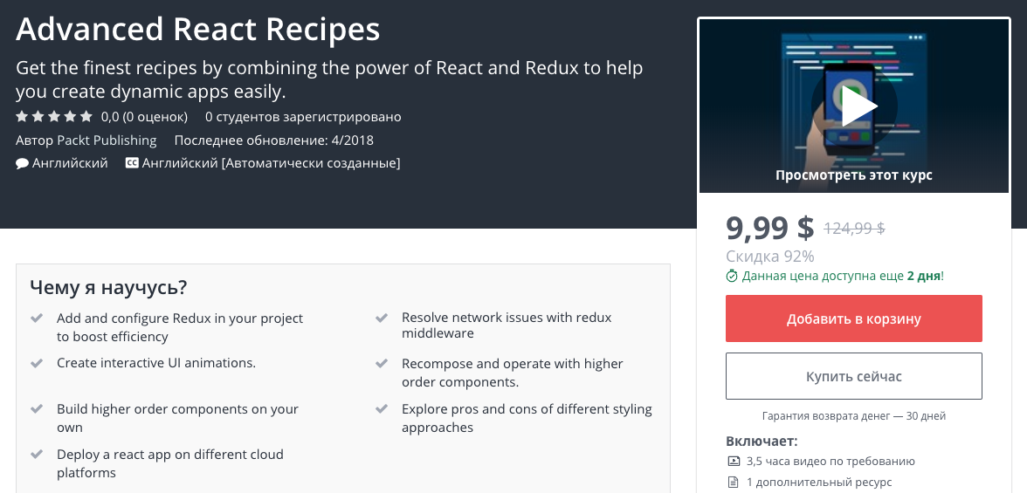Viewport: 1027px width, 493px height.
Task: Click 'Гарантия возврата денег — 30 дней' text
Action: (x=854, y=416)
